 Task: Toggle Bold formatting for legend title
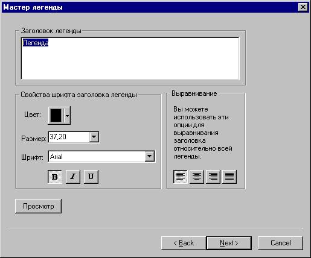pos(55,177)
